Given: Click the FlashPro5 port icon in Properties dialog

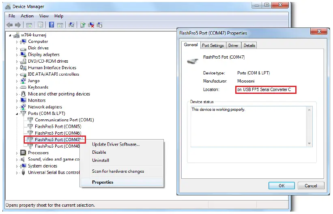Looking at the screenshot, I should coord(193,61).
